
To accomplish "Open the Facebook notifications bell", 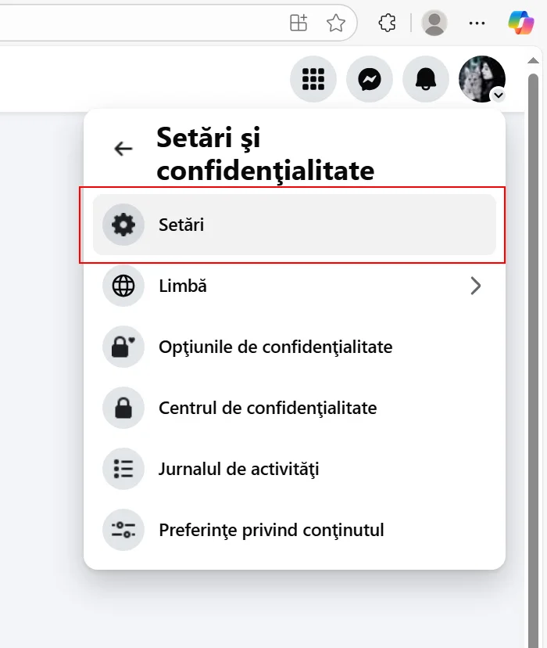I will (x=426, y=79).
